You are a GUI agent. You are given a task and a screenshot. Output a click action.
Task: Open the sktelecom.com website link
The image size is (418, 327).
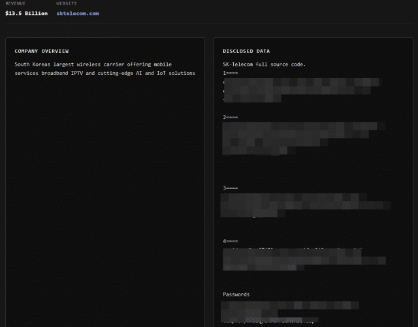78,13
